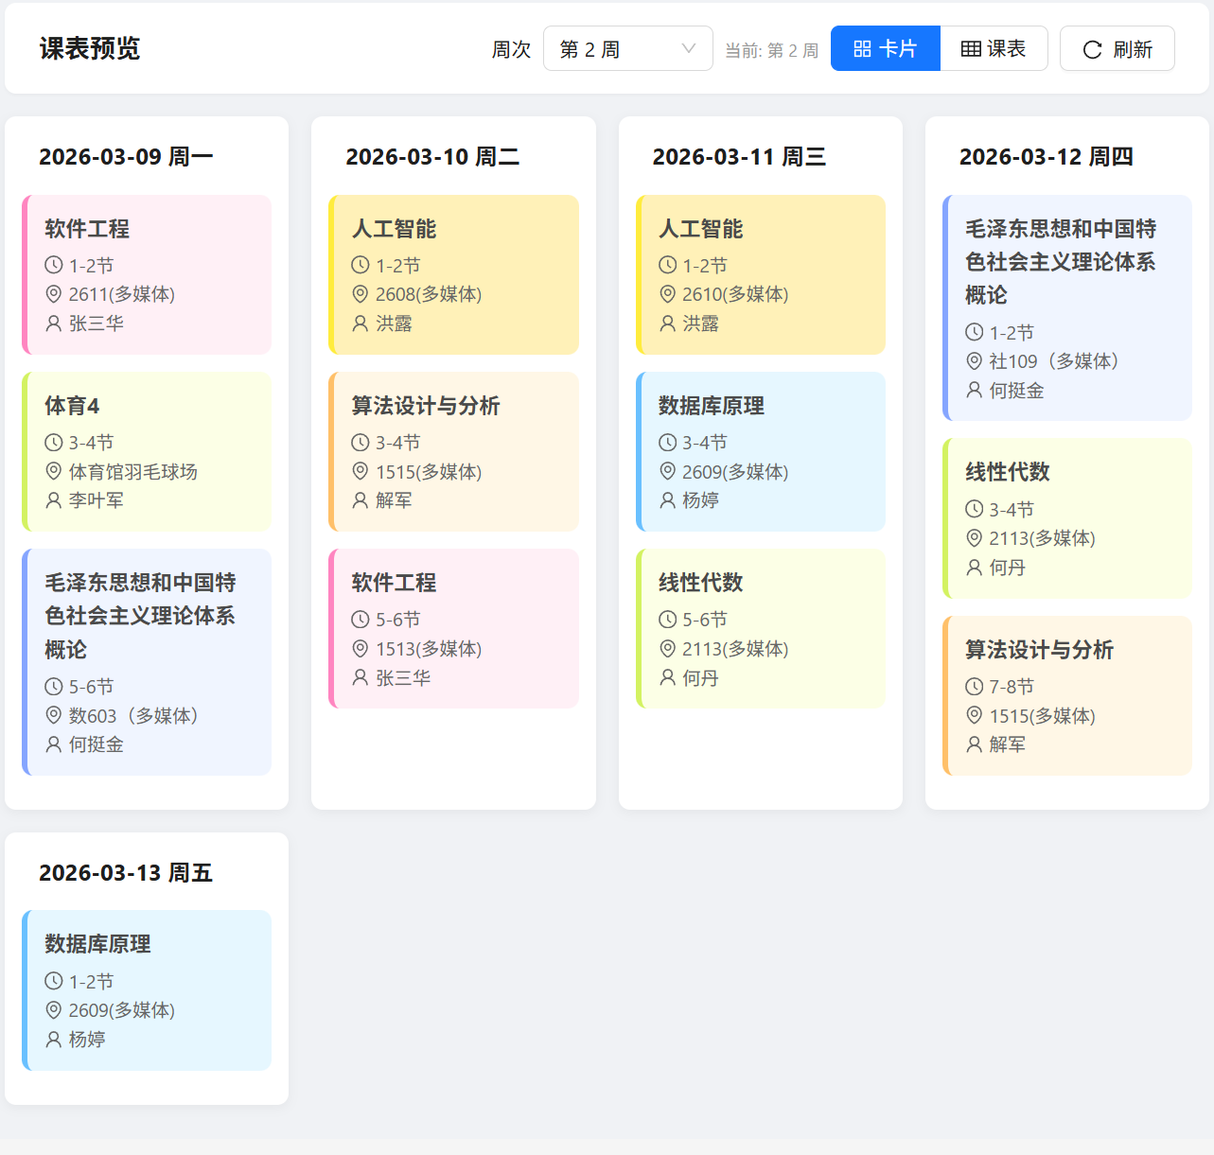Click the refresh arrow icon in 刷新 button
The width and height of the screenshot is (1214, 1155).
point(1093,48)
